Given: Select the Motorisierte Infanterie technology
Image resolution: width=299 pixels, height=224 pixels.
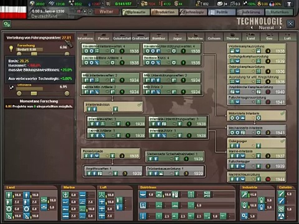Looking at the screenshot, I should [256, 116].
